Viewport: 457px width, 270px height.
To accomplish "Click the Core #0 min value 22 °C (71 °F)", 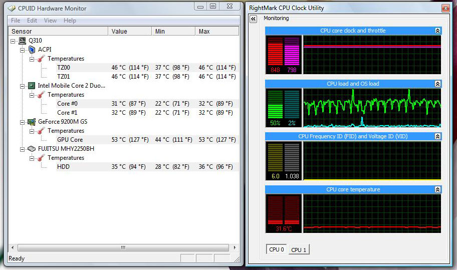I will point(172,104).
